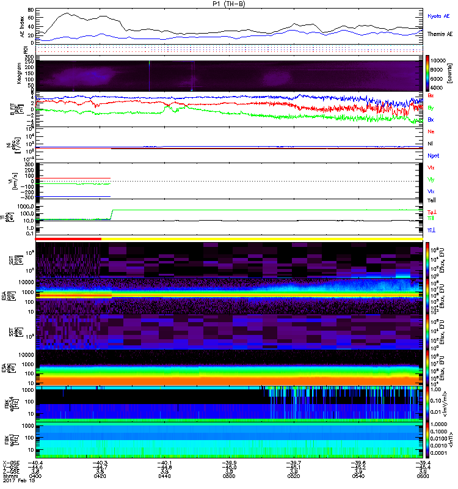The width and height of the screenshot is (458, 489).
Task: Pick the ESA electrons Eflux color bar
Action: pyautogui.click(x=427, y=367)
